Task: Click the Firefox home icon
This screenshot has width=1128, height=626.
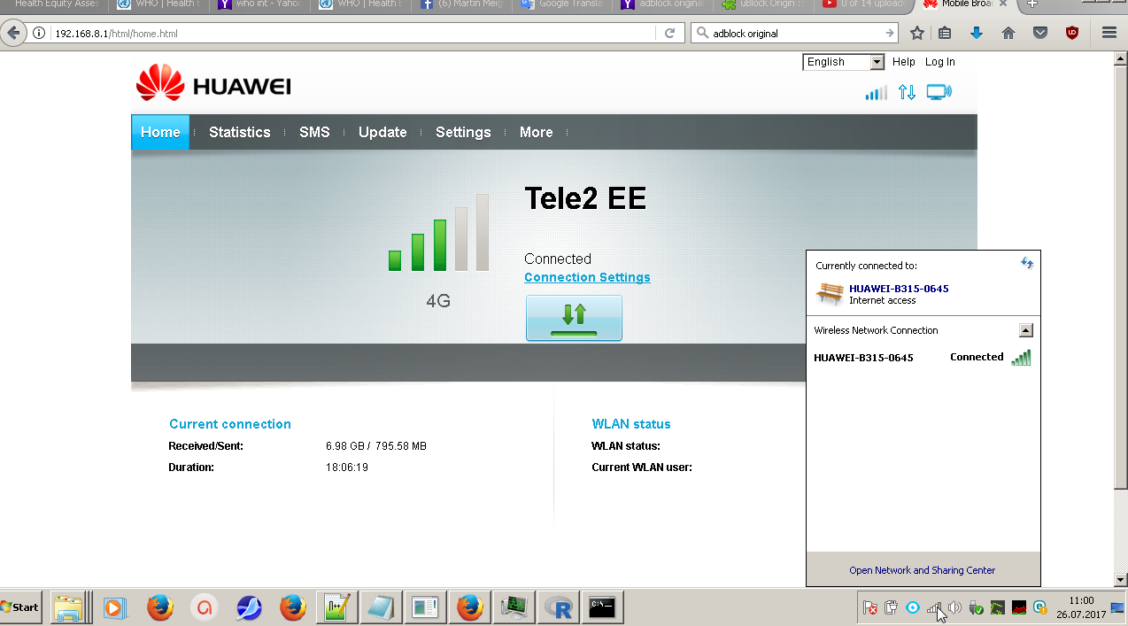Action: (x=1008, y=34)
